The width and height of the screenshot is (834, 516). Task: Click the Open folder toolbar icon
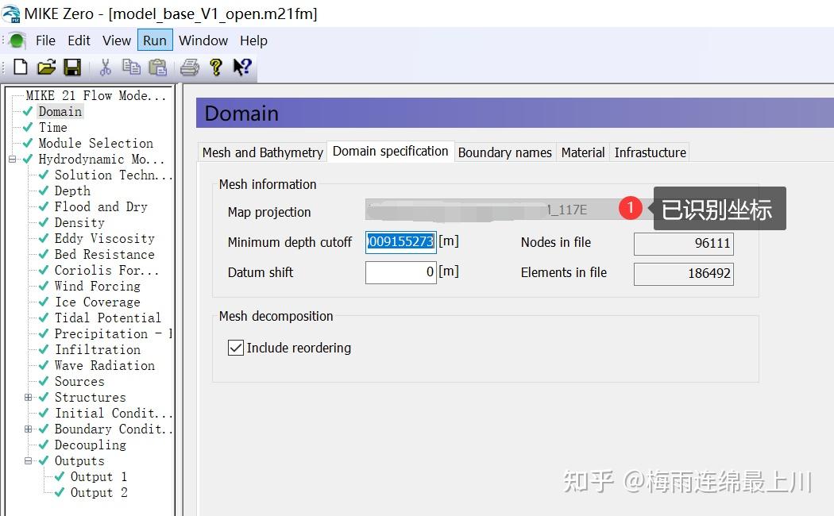click(46, 67)
